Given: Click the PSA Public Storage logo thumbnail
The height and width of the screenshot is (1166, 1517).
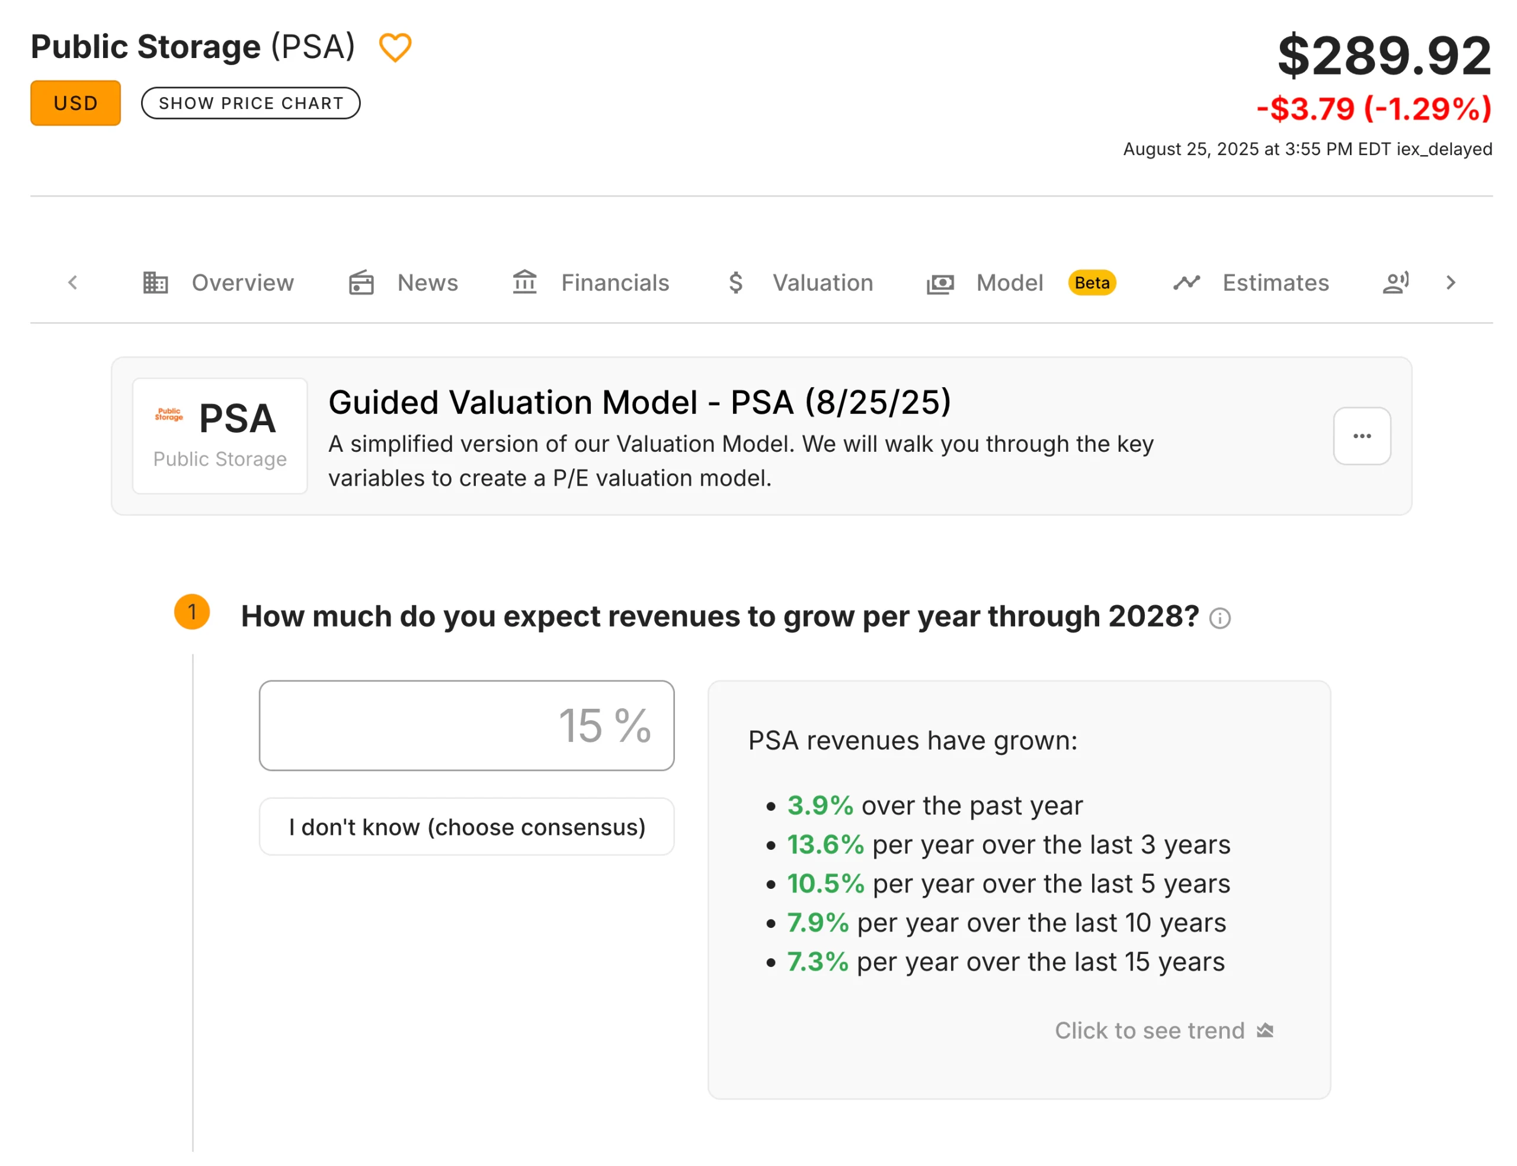Looking at the screenshot, I should click(219, 436).
